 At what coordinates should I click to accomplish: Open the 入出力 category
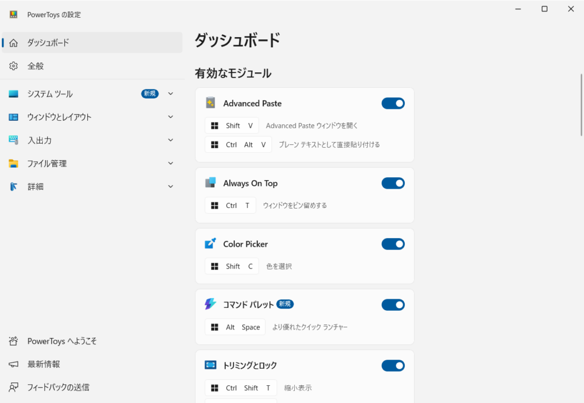(x=92, y=140)
